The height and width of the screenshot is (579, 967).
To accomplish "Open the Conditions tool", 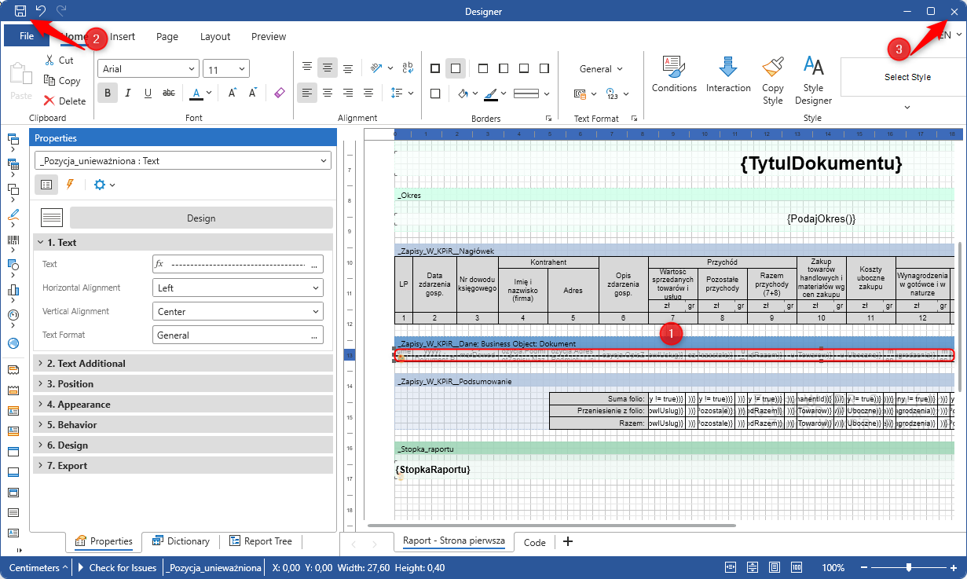I will click(x=674, y=75).
